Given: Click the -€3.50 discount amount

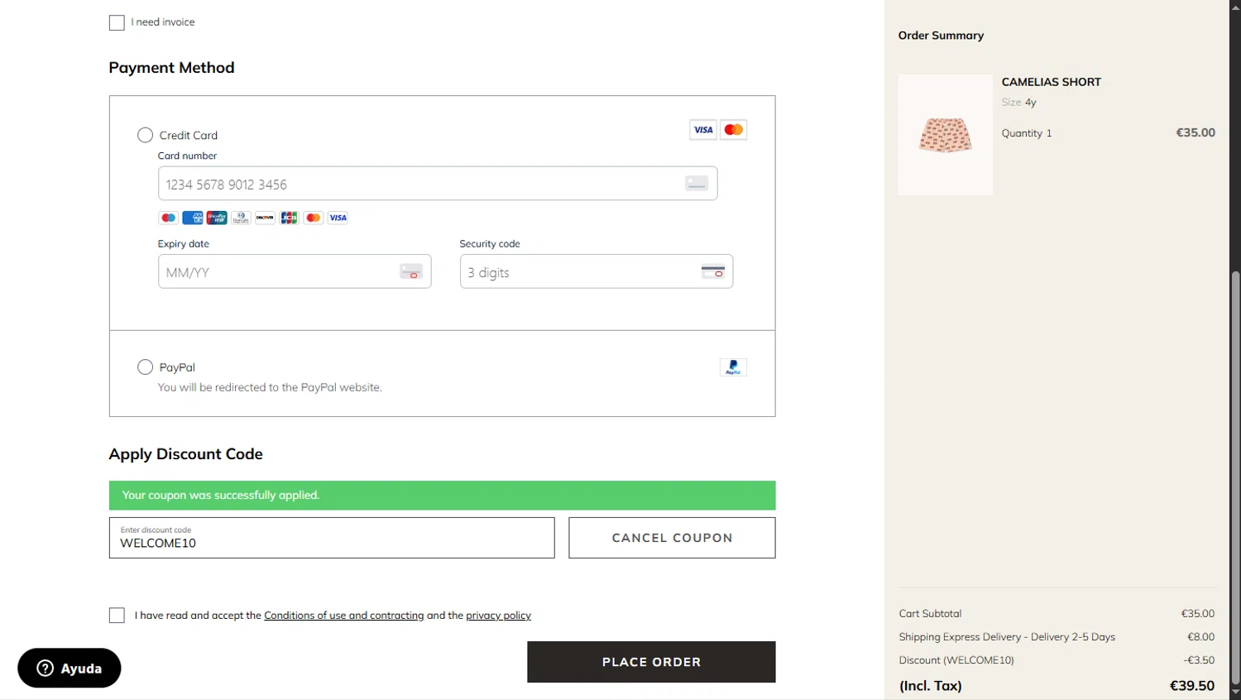Looking at the screenshot, I should pyautogui.click(x=1199, y=660).
